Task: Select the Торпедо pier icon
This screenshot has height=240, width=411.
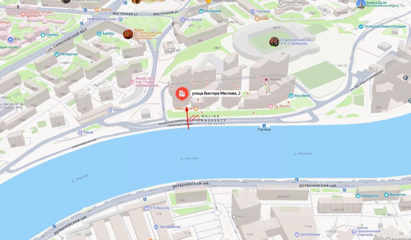Action: [x=264, y=126]
